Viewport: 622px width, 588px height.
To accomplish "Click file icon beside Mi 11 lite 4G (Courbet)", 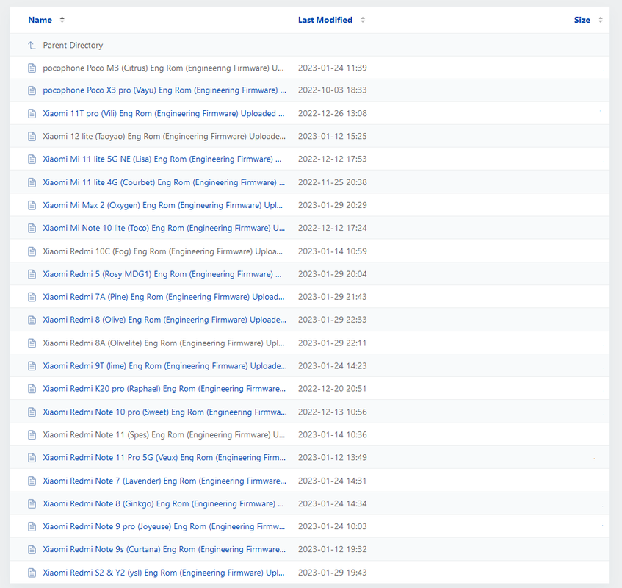I will pyautogui.click(x=32, y=182).
